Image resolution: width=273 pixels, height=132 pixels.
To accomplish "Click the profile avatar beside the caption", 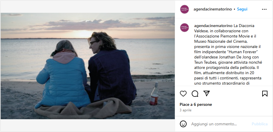I will tap(184, 28).
